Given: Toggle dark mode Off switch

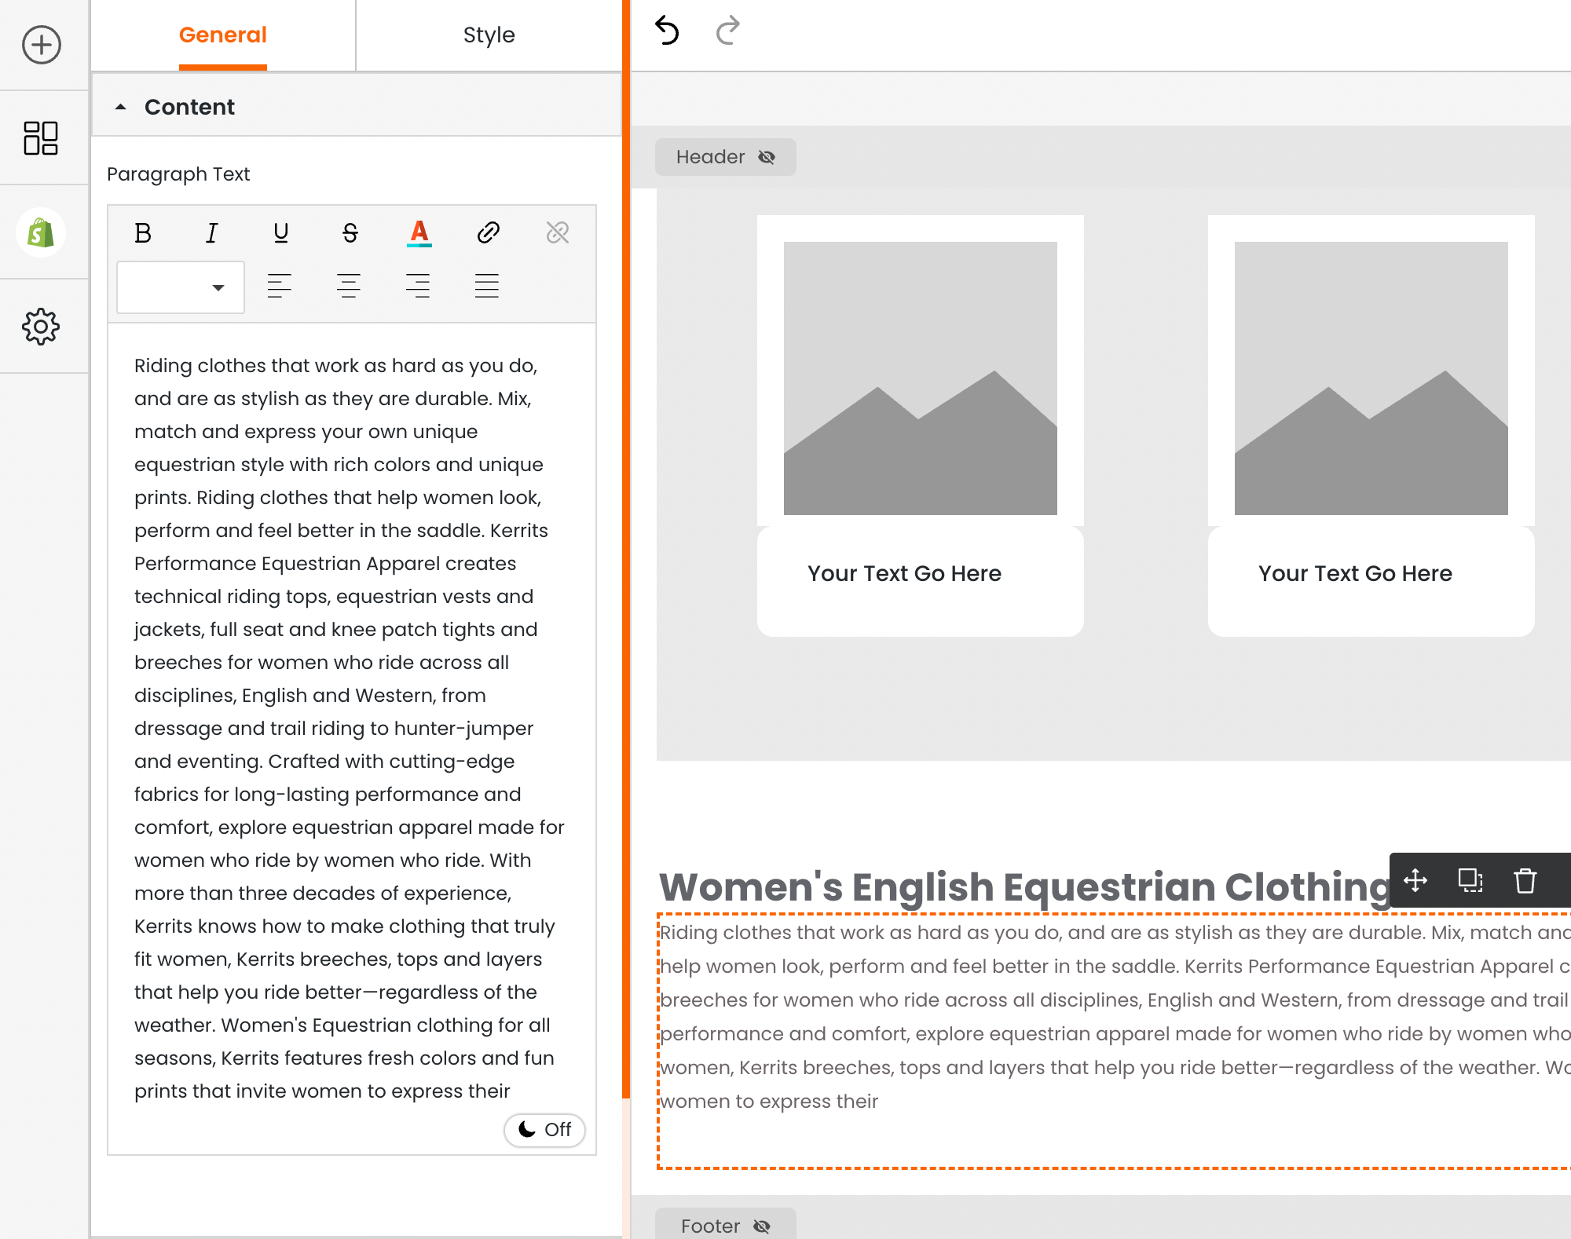Looking at the screenshot, I should coord(544,1130).
